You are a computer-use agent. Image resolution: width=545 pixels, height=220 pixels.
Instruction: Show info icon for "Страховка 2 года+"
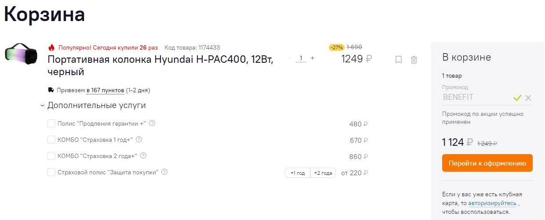coord(143,156)
